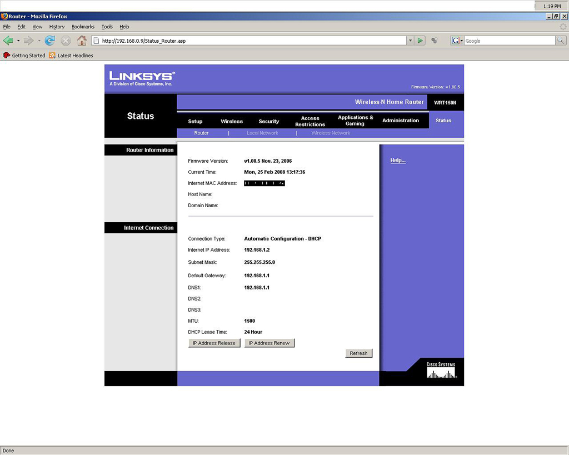Click the Home icon in toolbar

click(82, 41)
